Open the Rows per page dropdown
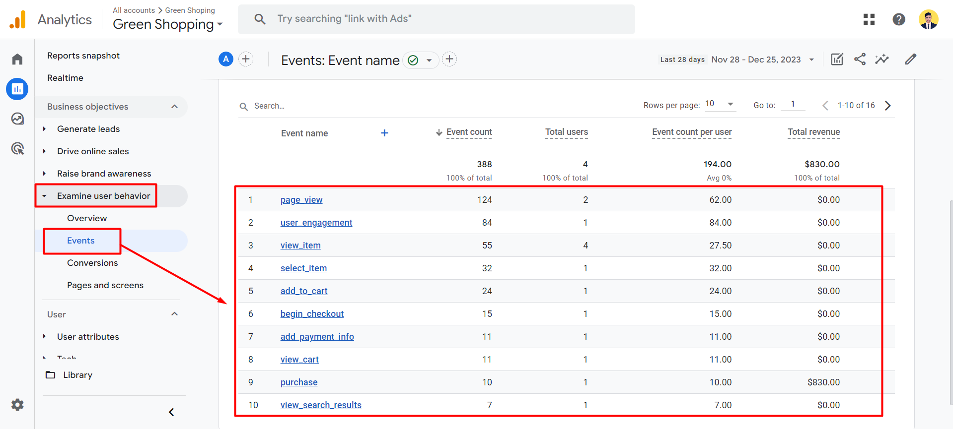953x429 pixels. tap(720, 104)
